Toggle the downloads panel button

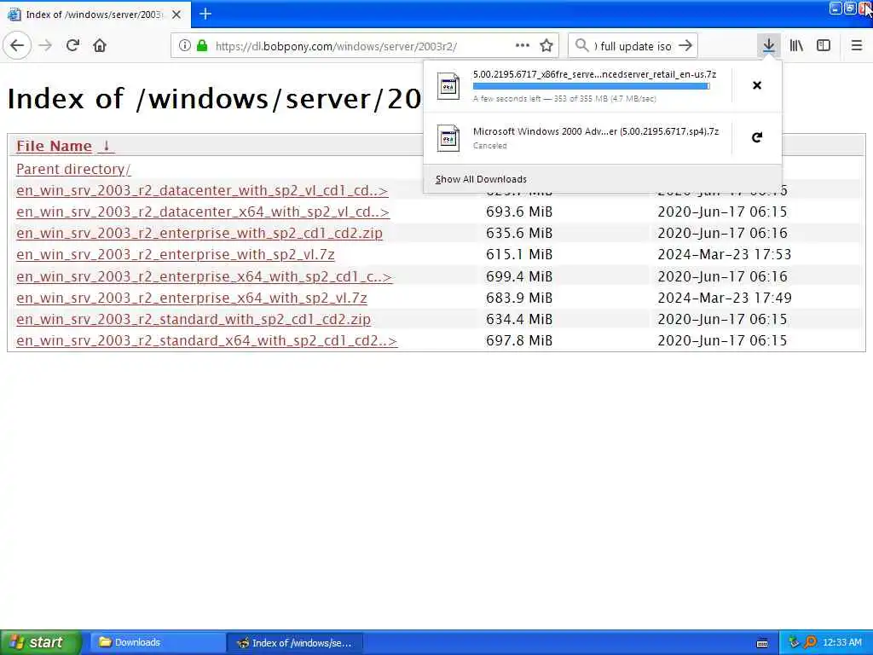coord(768,46)
